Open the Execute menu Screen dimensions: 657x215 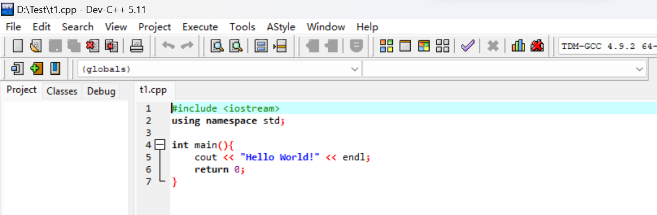click(200, 27)
